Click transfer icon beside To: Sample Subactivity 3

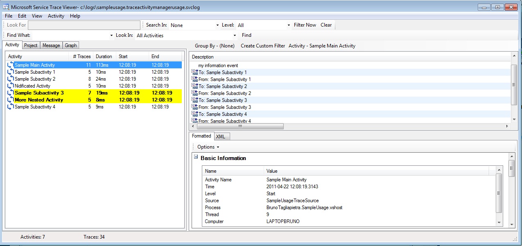point(194,100)
